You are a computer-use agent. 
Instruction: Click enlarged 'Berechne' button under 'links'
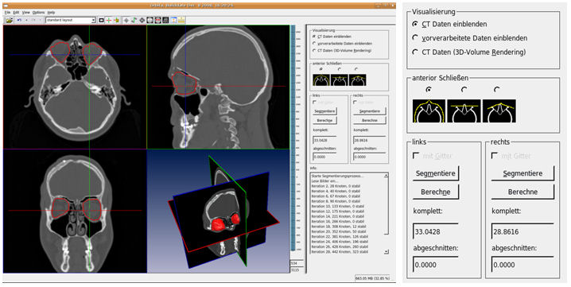coord(436,192)
